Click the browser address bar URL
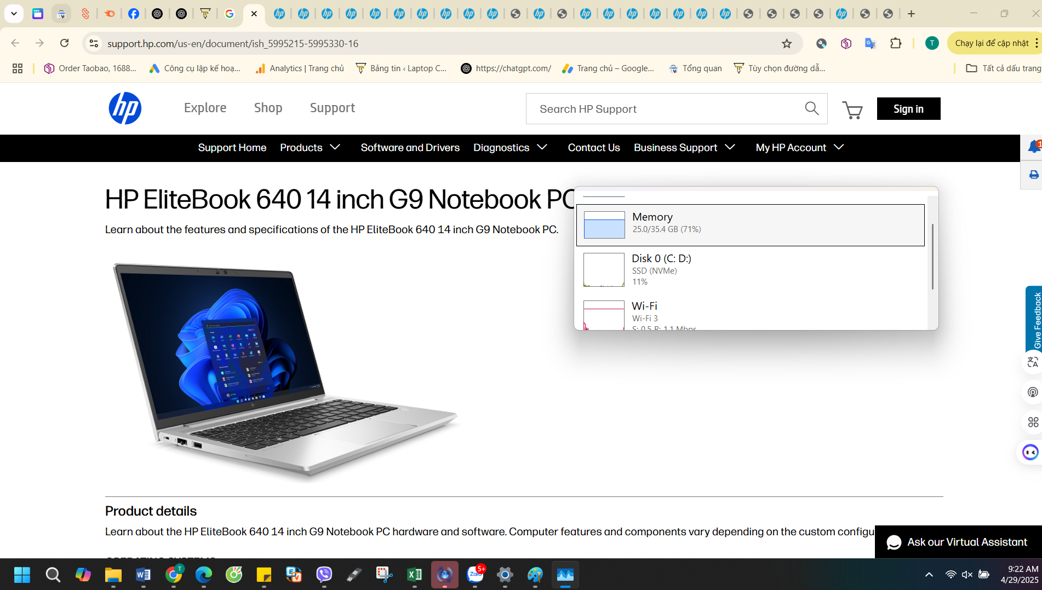Image resolution: width=1042 pixels, height=590 pixels. (233, 43)
